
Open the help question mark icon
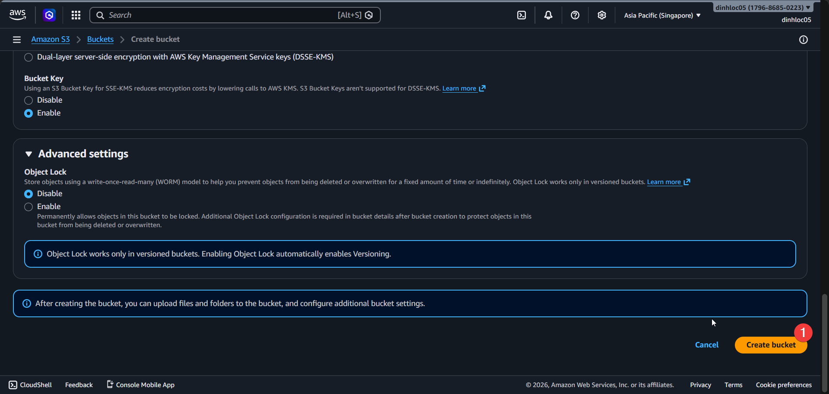(x=575, y=15)
